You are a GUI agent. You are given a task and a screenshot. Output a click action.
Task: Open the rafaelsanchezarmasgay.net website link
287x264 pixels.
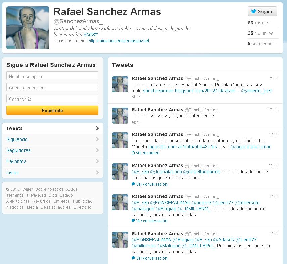click(x=119, y=41)
